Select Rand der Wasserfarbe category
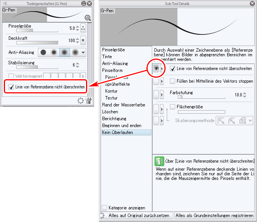This screenshot has width=257, height=222. 126,105
